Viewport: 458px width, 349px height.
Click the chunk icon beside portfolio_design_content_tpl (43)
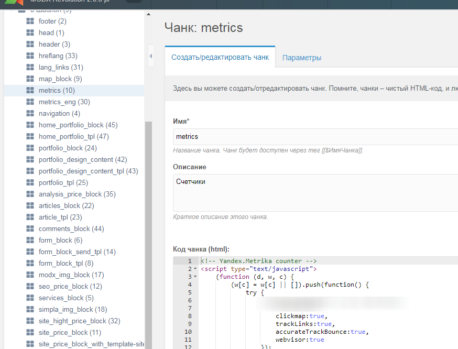[30, 171]
